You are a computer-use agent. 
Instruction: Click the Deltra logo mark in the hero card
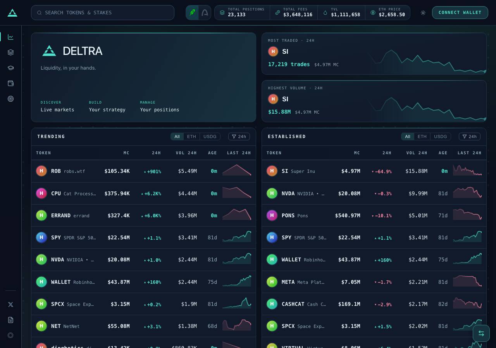49,51
